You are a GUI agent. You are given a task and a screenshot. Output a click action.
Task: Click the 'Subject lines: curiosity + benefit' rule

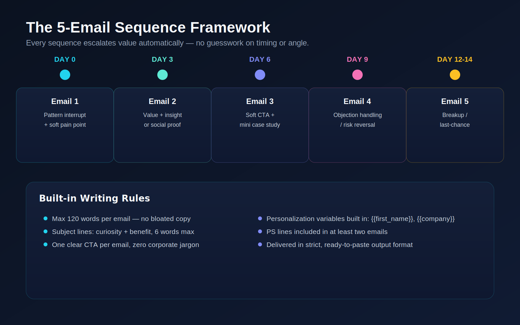[123, 232]
